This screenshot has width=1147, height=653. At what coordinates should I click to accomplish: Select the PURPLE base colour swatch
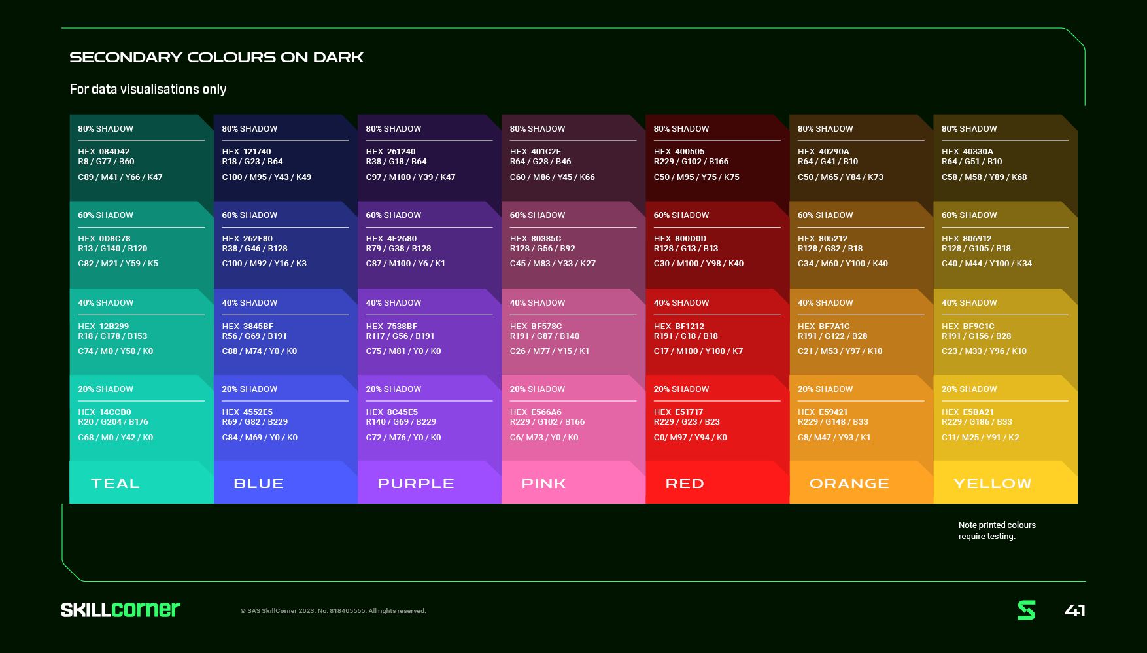[x=430, y=482]
